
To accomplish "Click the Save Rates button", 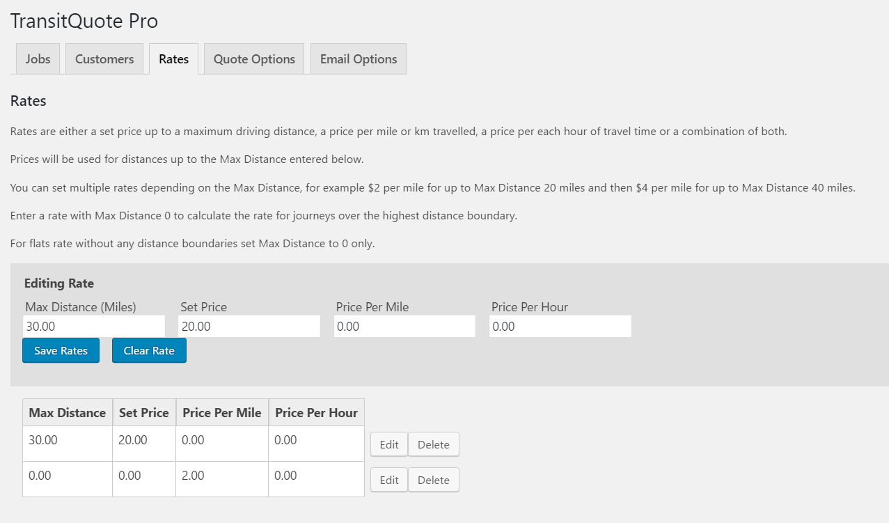I will click(x=61, y=350).
